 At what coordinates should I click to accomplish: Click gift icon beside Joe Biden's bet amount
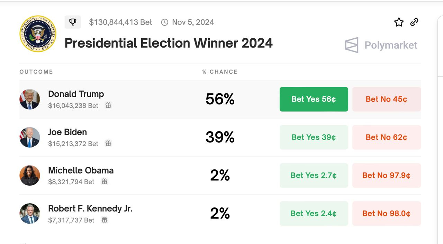(x=108, y=143)
